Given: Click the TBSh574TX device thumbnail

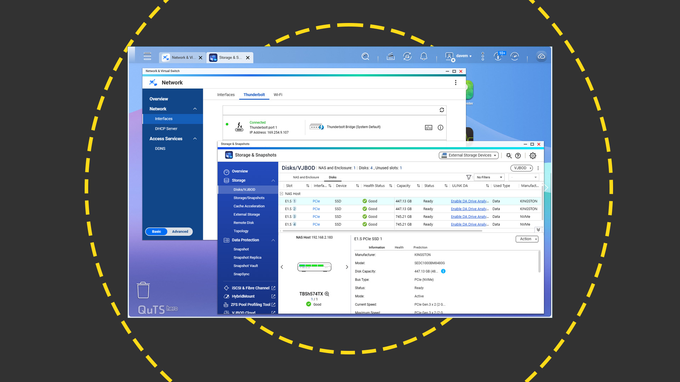Looking at the screenshot, I should click(314, 267).
